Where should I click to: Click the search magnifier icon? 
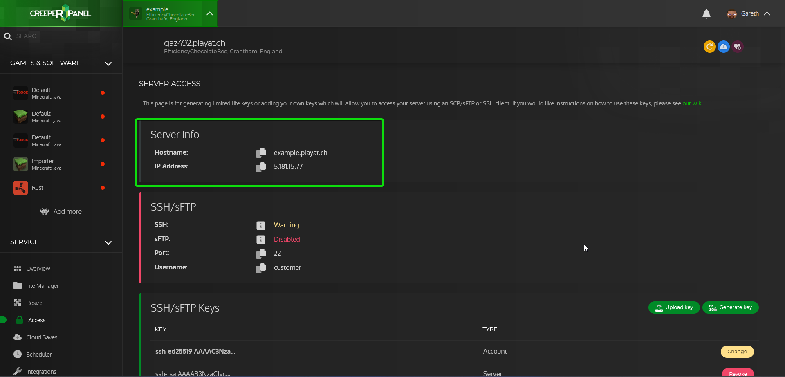click(x=8, y=36)
